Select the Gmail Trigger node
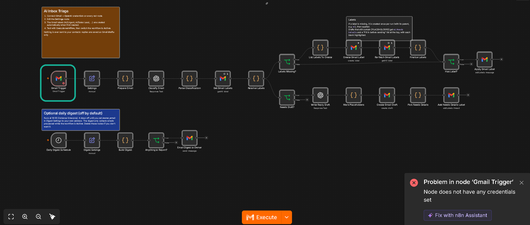This screenshot has width=530, height=225. [59, 79]
